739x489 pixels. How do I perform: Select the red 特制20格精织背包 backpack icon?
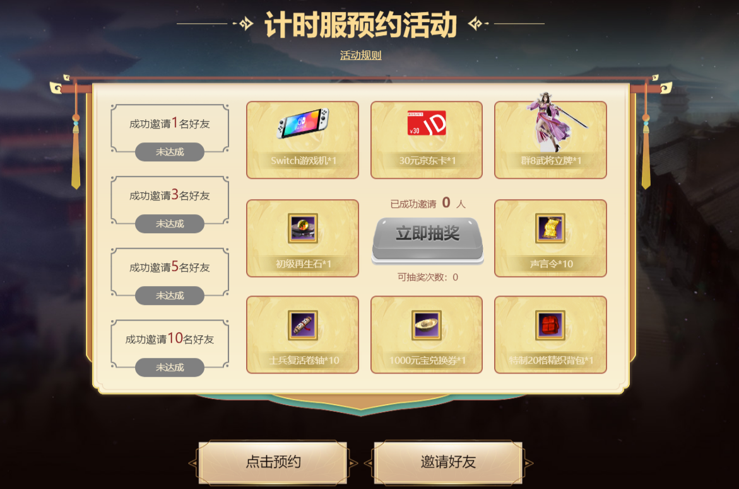[550, 325]
